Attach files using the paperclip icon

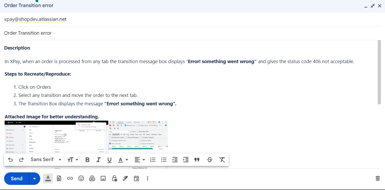tap(59, 178)
